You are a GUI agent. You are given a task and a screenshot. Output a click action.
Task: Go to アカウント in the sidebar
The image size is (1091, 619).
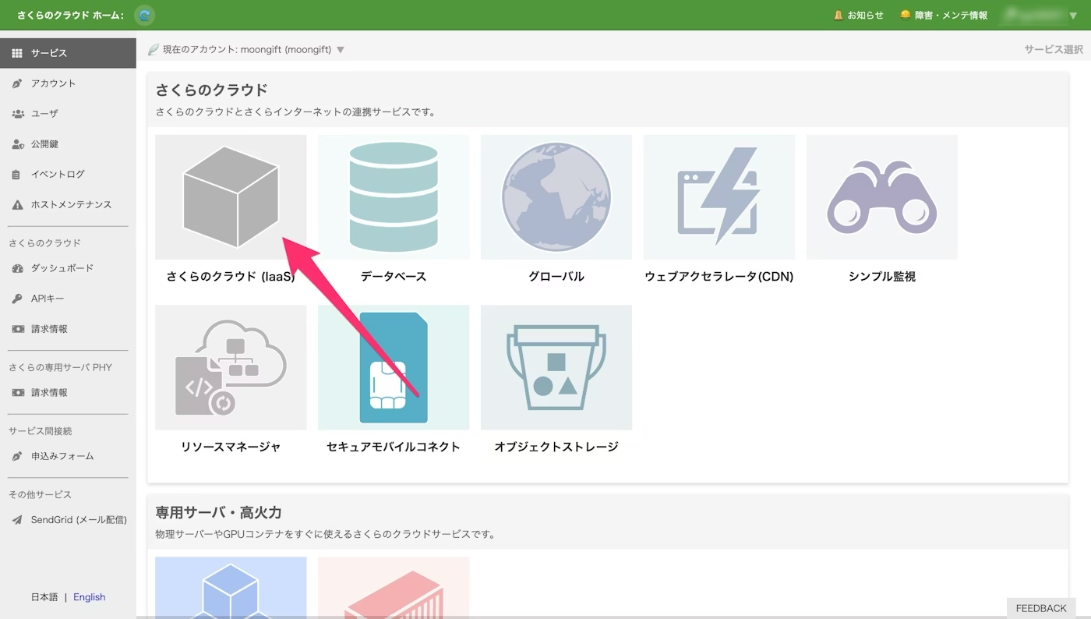pos(53,83)
